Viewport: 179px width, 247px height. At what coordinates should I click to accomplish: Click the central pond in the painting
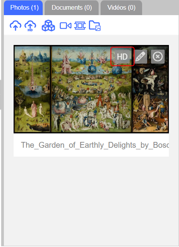tap(92, 83)
